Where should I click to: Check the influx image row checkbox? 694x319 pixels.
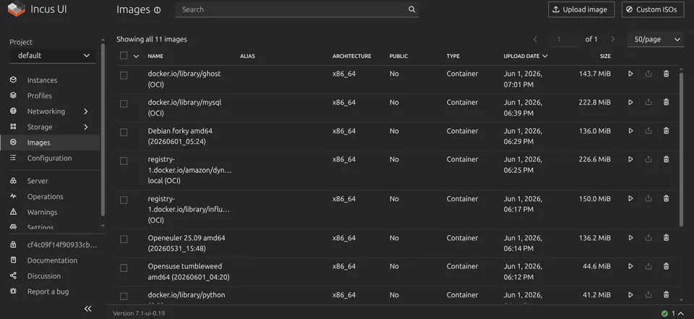pos(124,200)
